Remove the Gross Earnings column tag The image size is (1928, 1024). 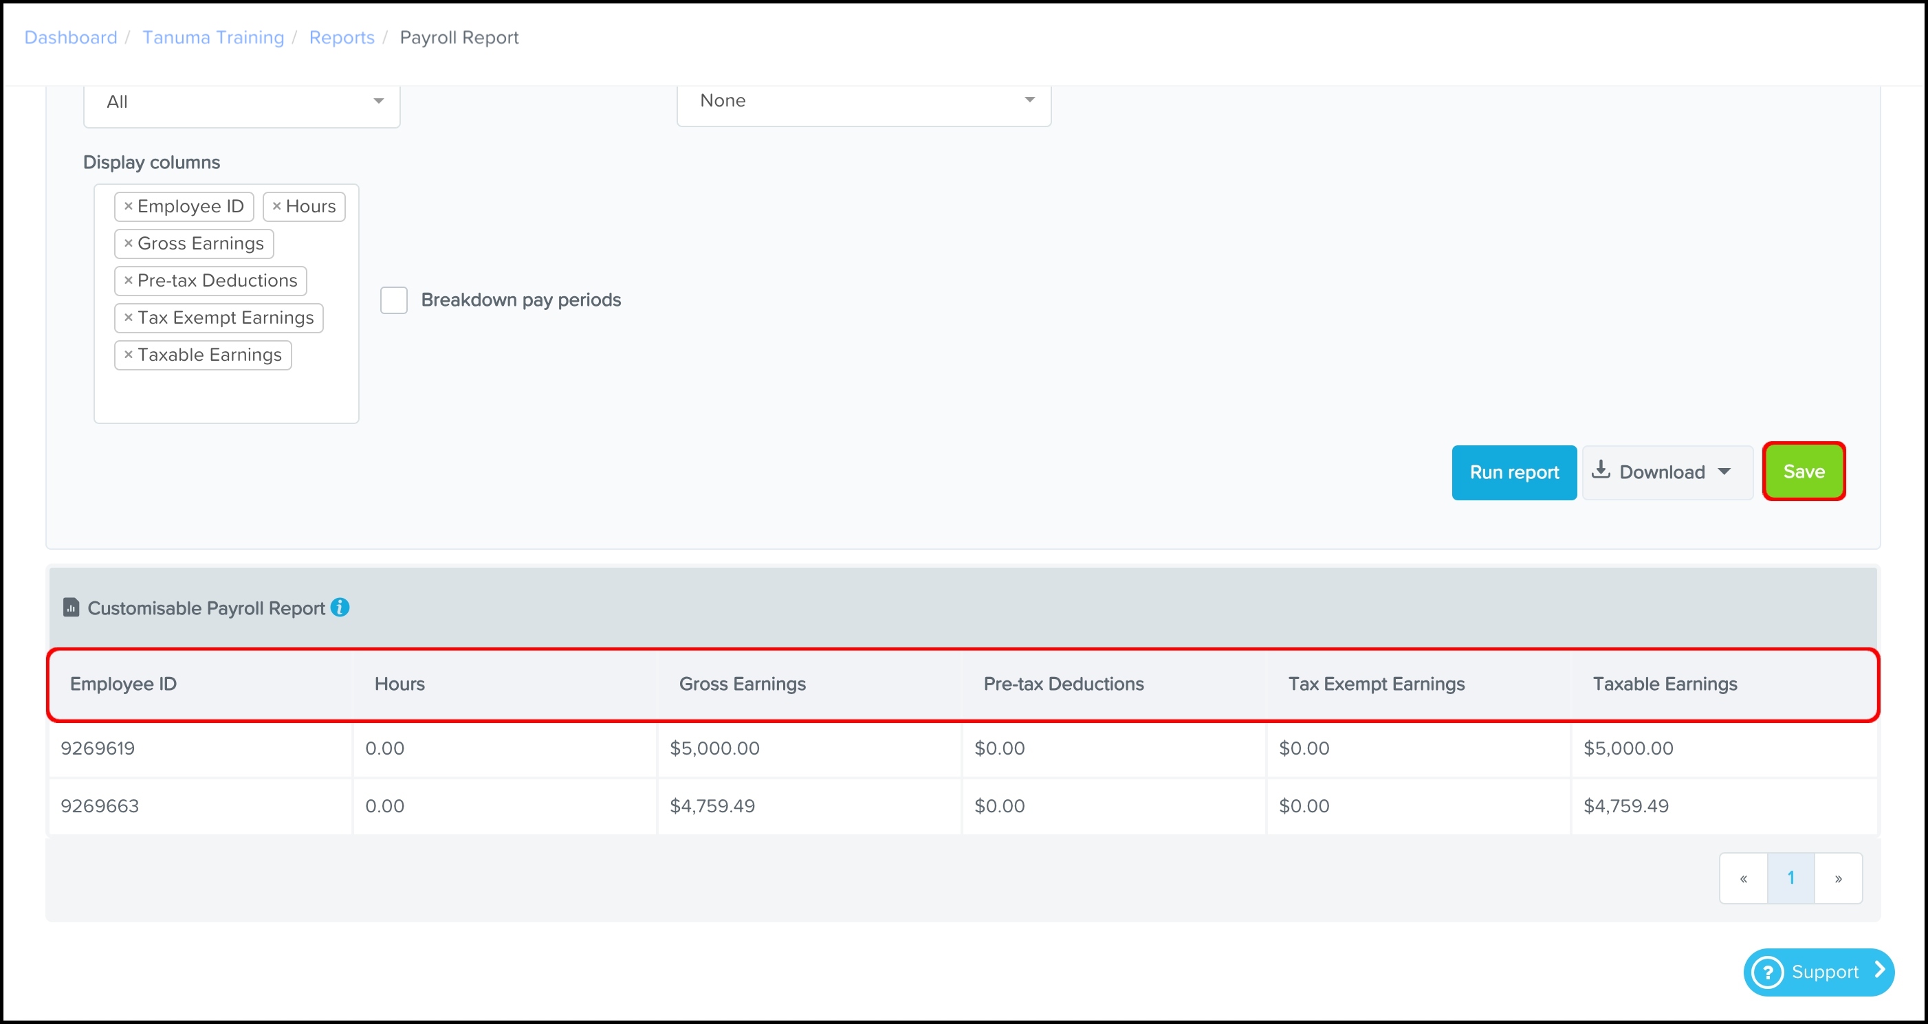(x=128, y=243)
